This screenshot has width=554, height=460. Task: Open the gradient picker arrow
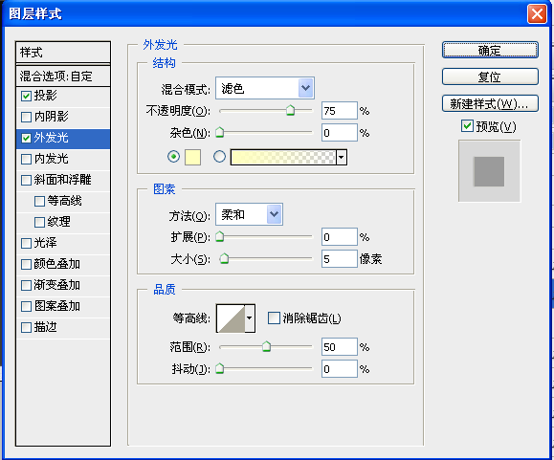(x=342, y=157)
